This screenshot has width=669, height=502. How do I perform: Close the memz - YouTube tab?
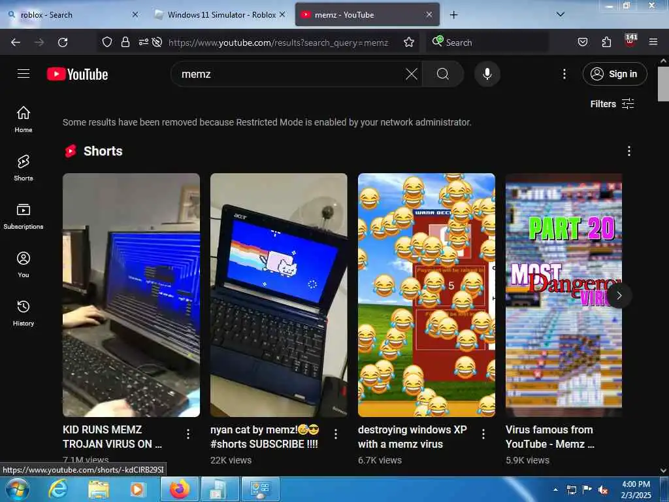click(x=429, y=14)
